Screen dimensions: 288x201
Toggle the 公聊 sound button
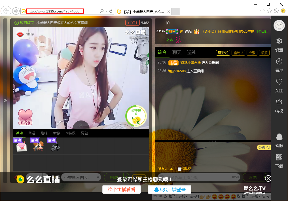click(x=264, y=147)
